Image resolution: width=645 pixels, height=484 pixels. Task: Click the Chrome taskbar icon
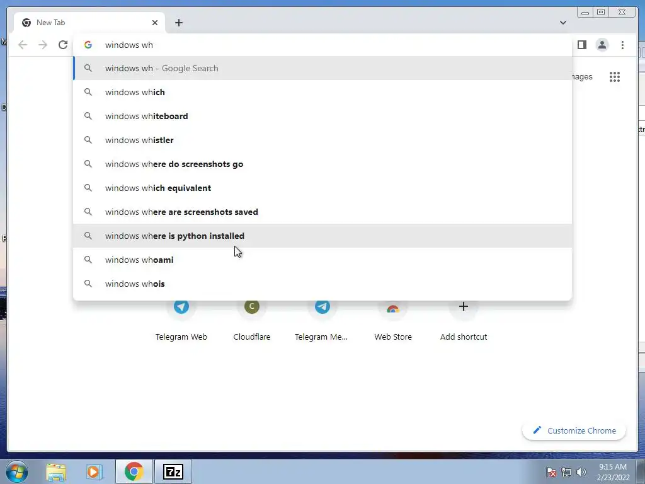134,471
